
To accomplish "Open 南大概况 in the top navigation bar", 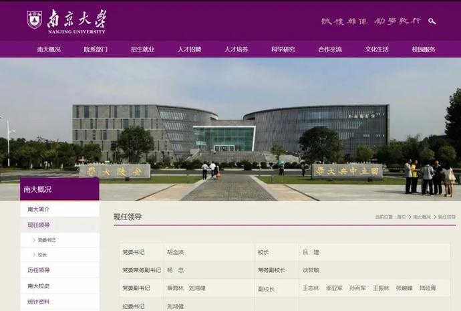I will point(49,49).
